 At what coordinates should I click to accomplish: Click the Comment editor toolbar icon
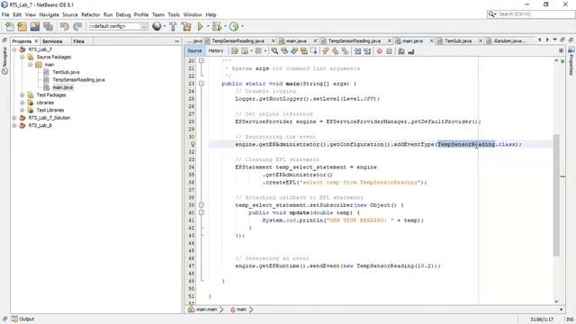(x=401, y=51)
